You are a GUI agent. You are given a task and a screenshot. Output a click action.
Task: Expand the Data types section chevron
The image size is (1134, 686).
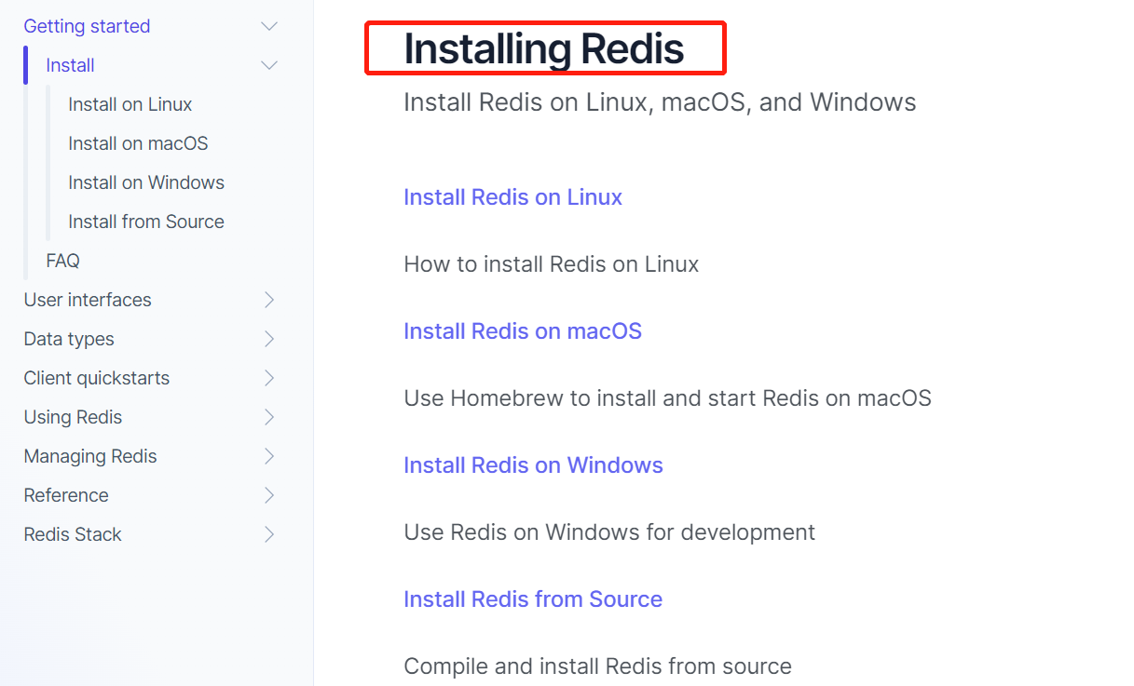[269, 339]
